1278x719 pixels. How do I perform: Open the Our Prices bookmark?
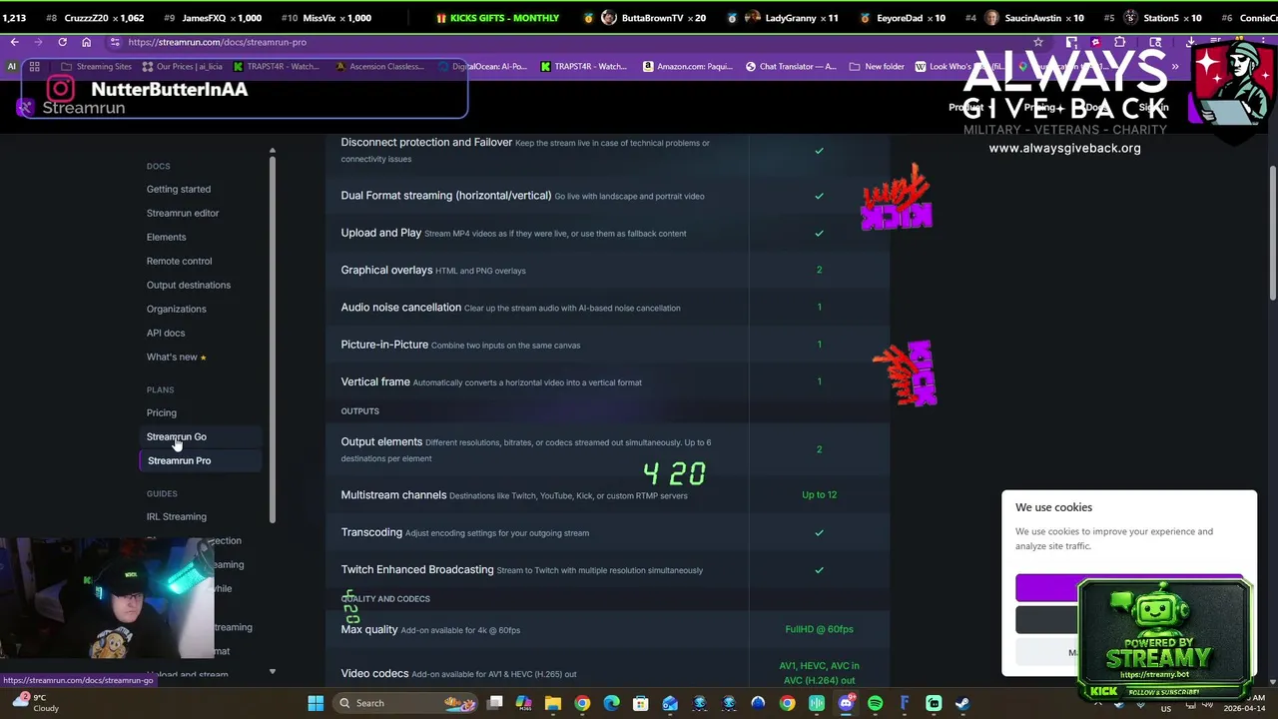[x=182, y=67]
